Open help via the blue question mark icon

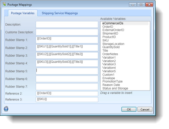click(6, 109)
